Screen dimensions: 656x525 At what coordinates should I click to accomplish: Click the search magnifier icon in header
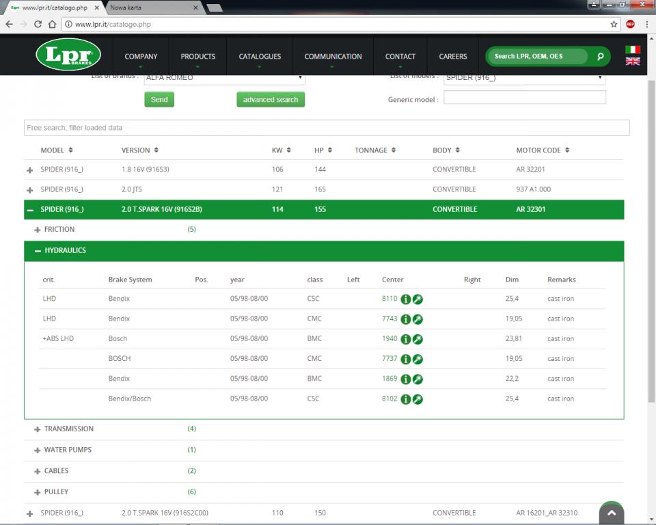click(x=601, y=57)
